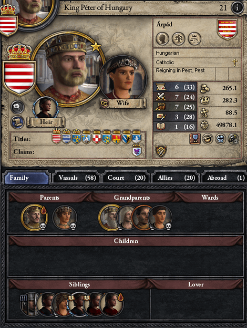Select the deceased father portrait under Parents

tap(35, 218)
